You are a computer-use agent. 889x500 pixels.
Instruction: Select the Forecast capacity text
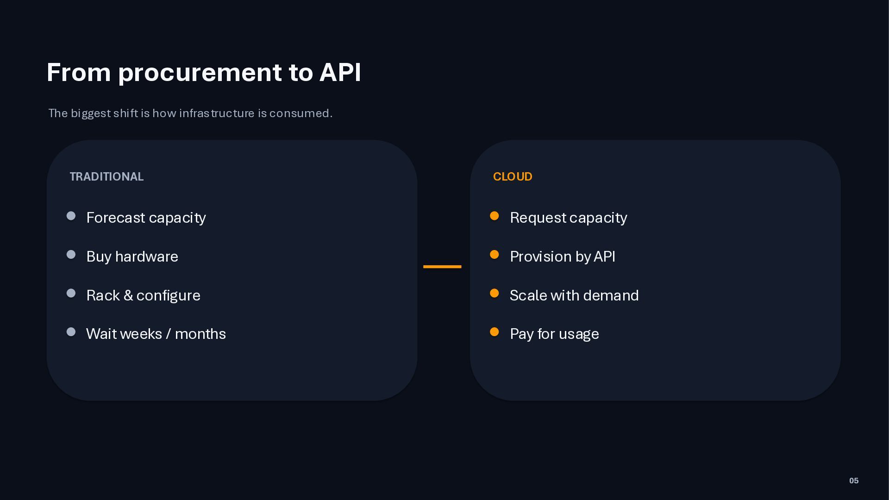(146, 218)
